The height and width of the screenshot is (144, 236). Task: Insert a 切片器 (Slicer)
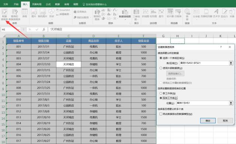click(x=170, y=13)
